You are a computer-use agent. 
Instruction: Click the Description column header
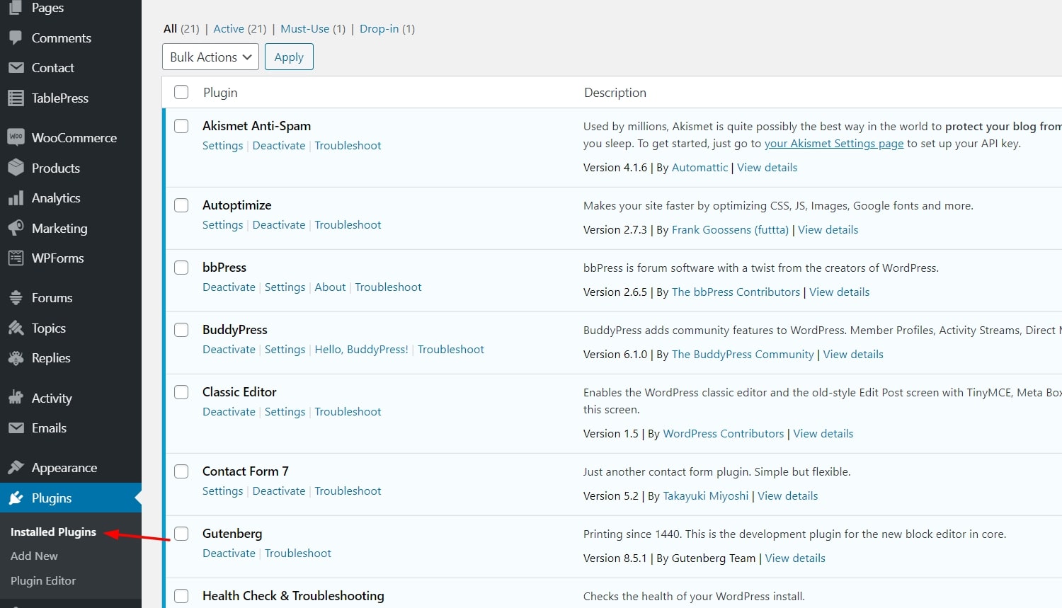click(x=615, y=93)
